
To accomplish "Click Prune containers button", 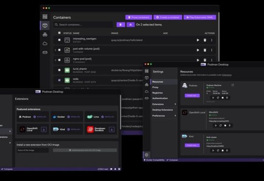I will click(x=139, y=17).
